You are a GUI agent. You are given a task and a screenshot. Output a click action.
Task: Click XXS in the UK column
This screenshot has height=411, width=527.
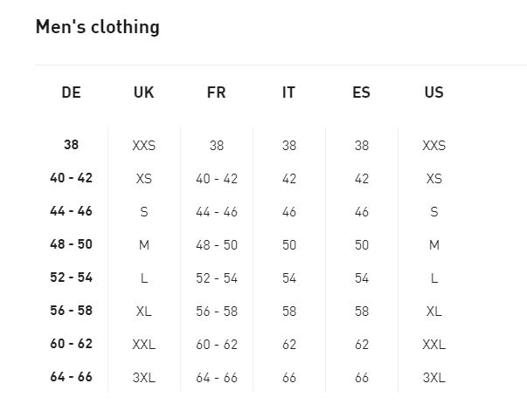point(144,146)
